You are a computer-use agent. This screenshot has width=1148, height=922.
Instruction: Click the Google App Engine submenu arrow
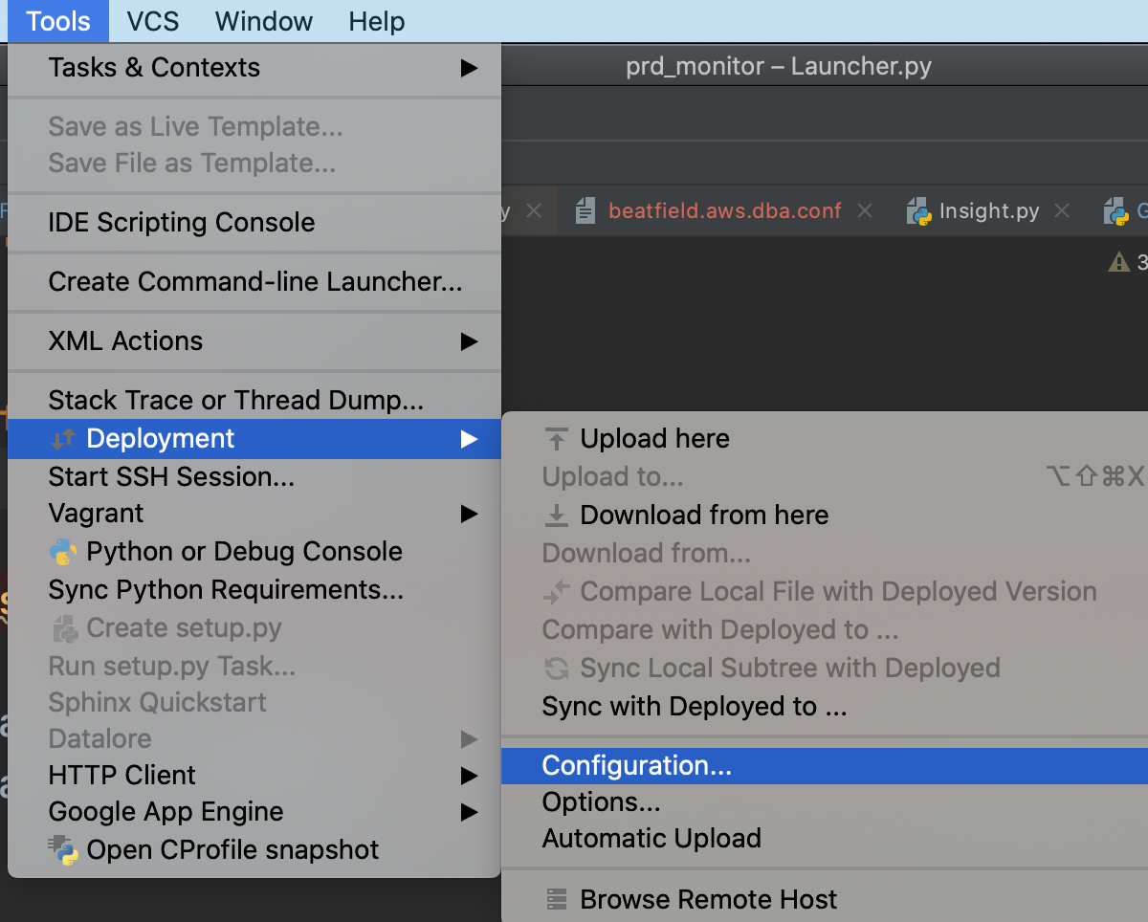(x=469, y=812)
